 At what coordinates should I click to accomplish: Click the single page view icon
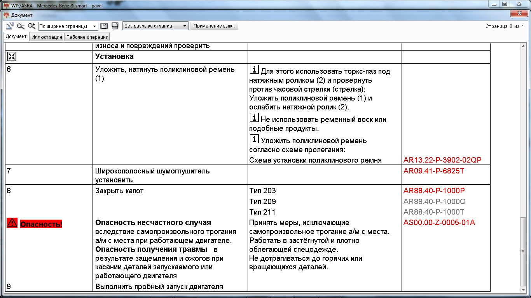point(104,26)
